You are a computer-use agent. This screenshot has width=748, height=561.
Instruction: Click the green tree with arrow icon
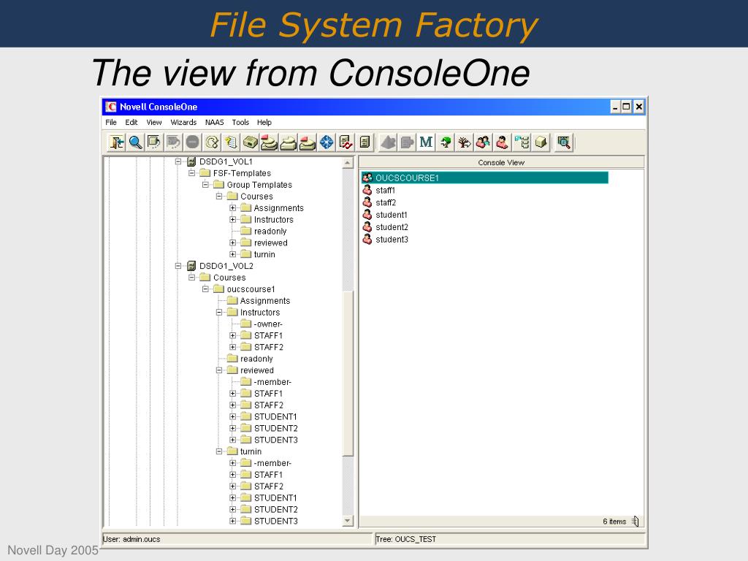tap(445, 142)
